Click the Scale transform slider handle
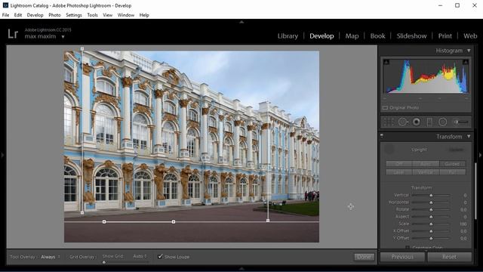The height and width of the screenshot is (272, 483). (x=431, y=224)
